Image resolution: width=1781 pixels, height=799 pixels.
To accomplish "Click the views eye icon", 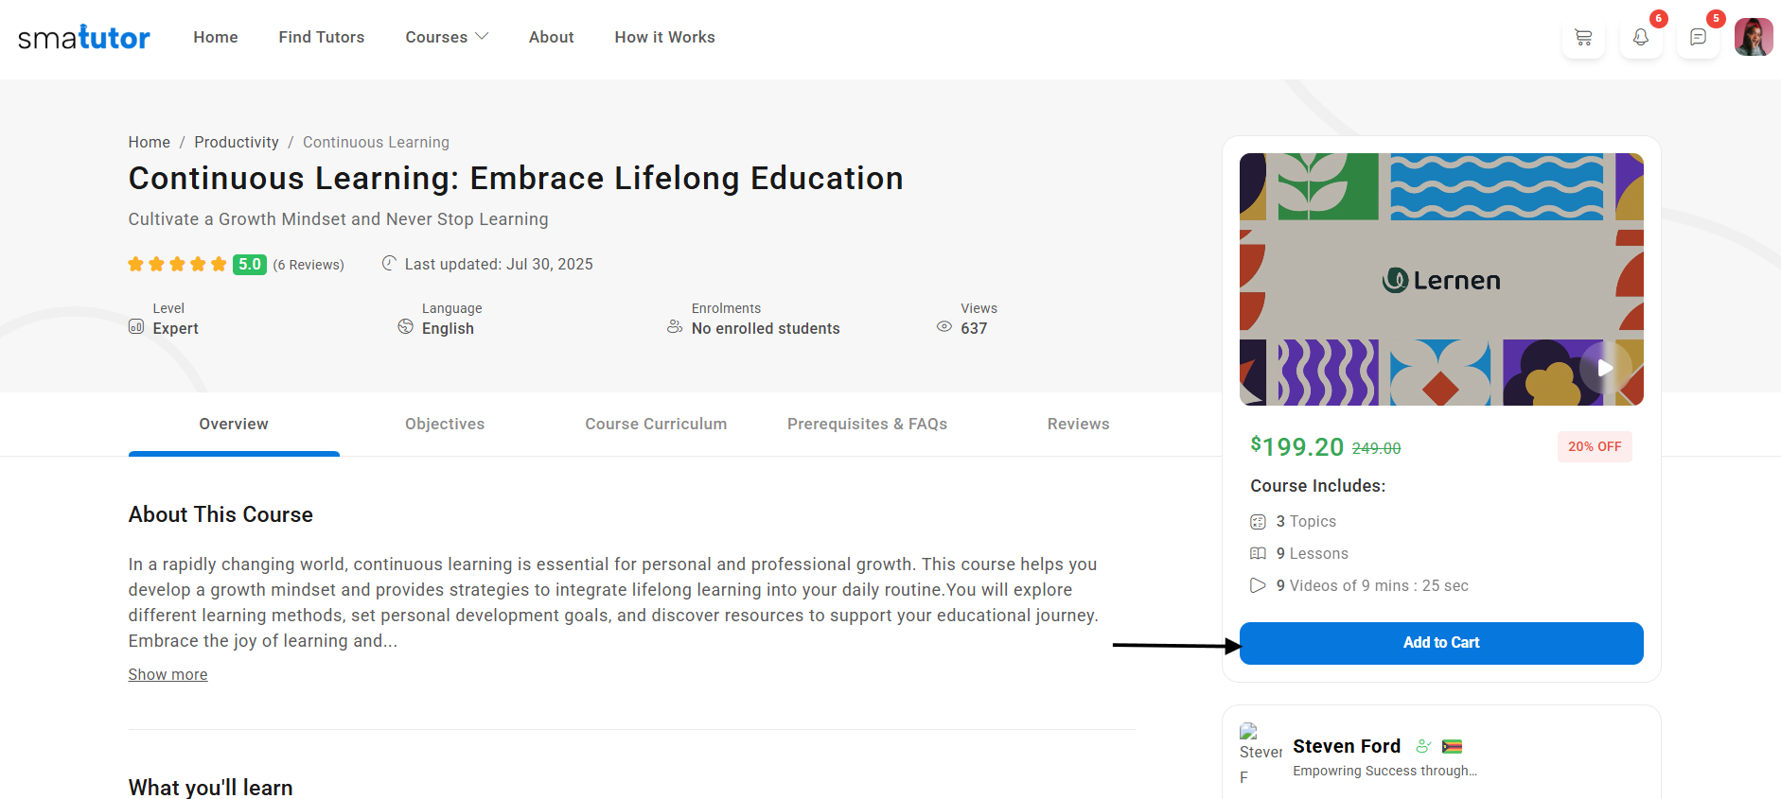I will [943, 327].
